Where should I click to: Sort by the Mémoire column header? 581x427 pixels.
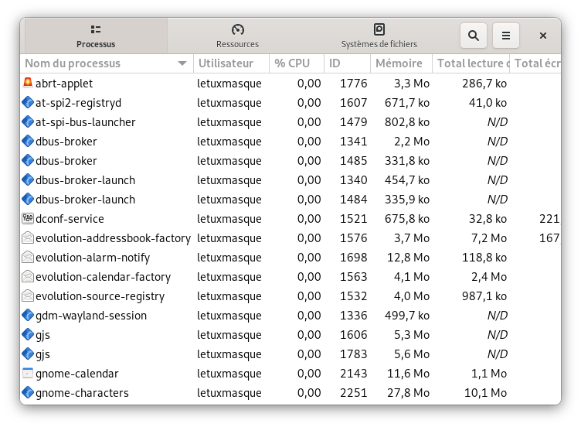[399, 63]
